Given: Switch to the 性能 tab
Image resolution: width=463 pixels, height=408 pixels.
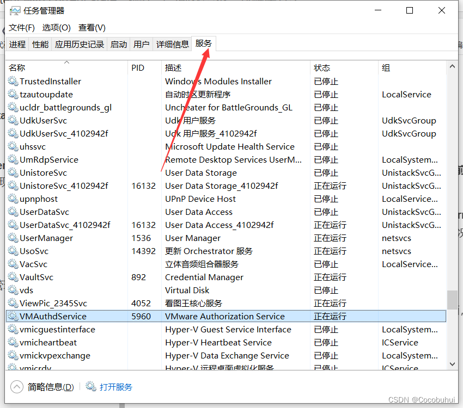Looking at the screenshot, I should coord(40,45).
